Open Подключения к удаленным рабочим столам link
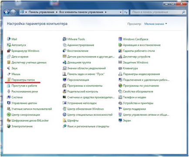This screenshot has width=189, height=157. tap(146, 80)
